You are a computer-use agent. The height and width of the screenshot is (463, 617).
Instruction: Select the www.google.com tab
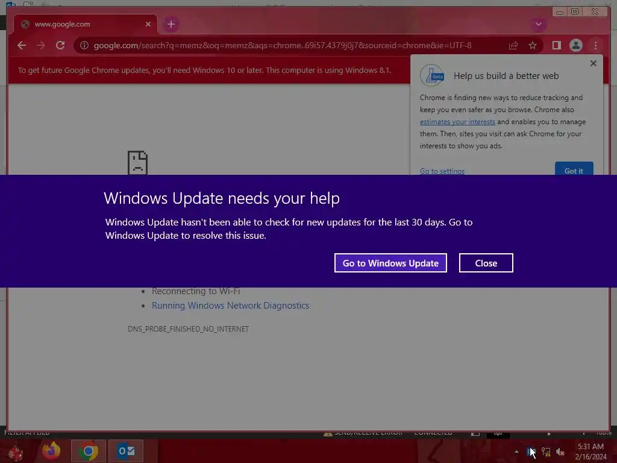coord(85,24)
